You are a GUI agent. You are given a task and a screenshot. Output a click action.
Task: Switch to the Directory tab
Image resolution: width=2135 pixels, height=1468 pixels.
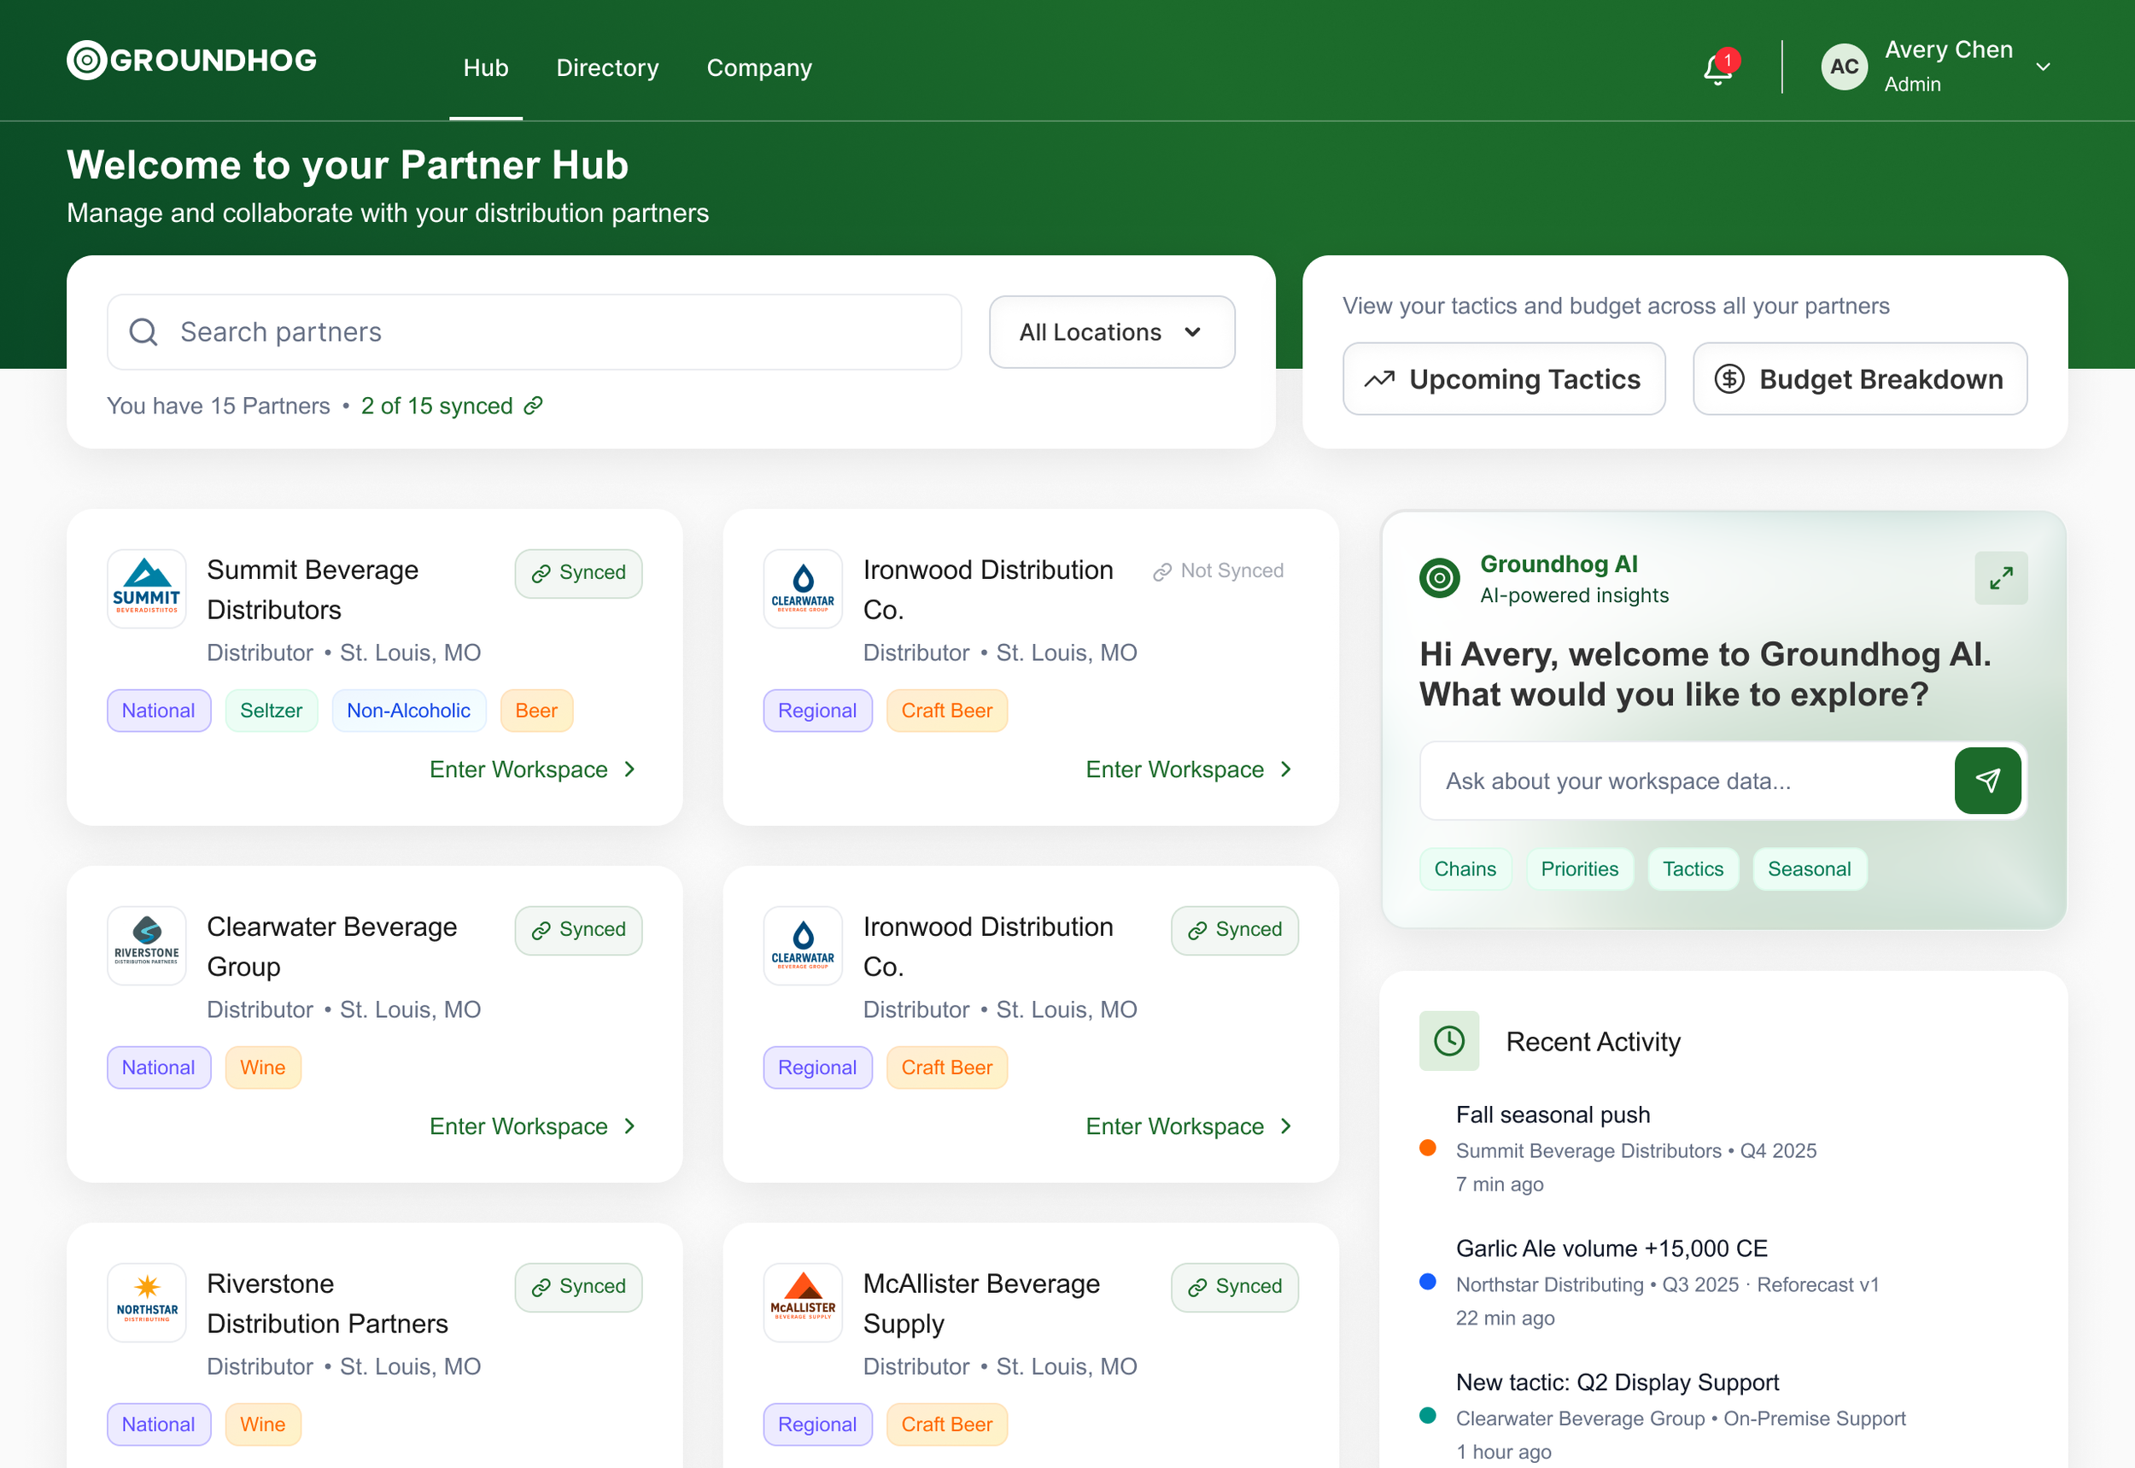(x=607, y=68)
